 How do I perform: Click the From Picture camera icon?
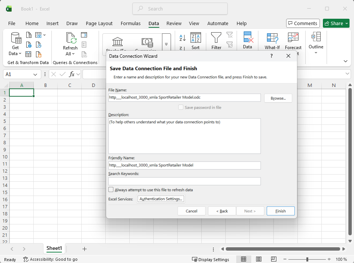point(38,35)
